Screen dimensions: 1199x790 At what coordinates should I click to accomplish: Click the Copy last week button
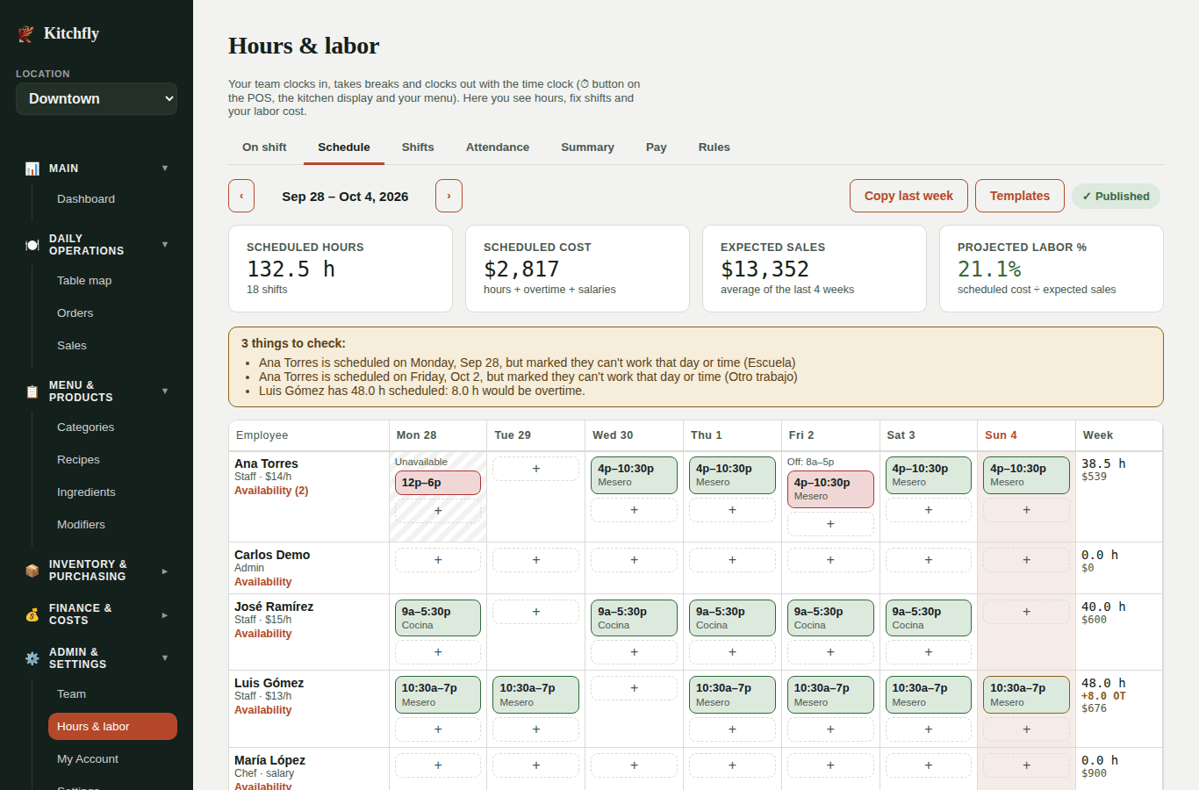click(x=908, y=196)
